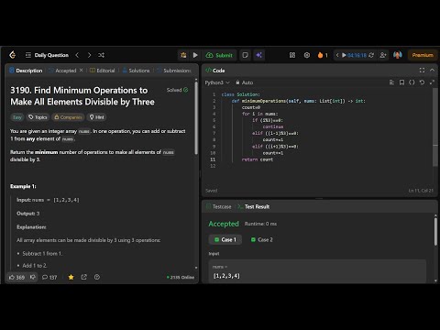Expand the editor with diagonal arrows icon
440x330 pixels.
[432, 82]
